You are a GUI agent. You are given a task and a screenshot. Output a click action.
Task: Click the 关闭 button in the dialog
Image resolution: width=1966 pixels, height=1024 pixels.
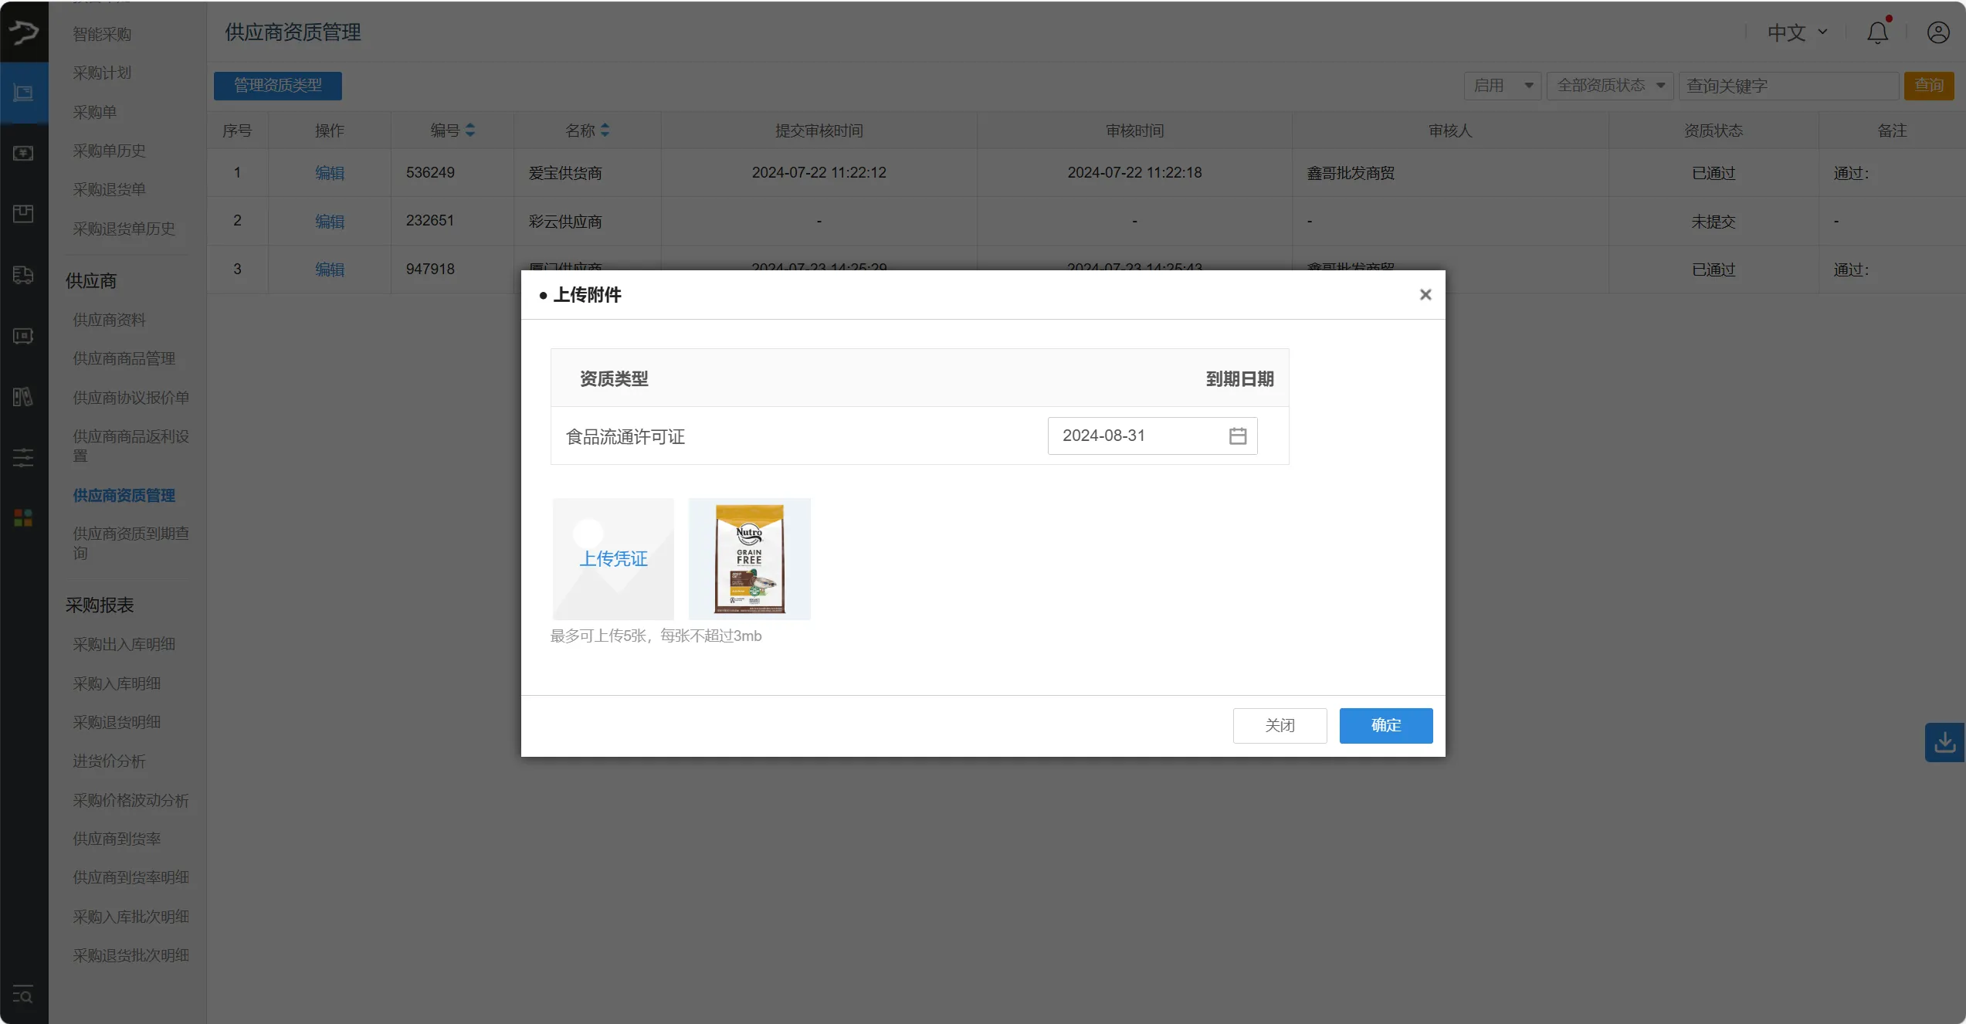point(1280,725)
